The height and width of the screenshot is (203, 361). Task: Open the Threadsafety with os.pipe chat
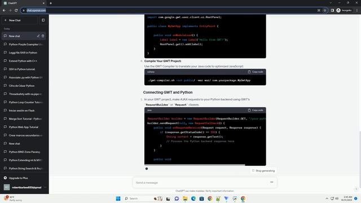click(24, 94)
